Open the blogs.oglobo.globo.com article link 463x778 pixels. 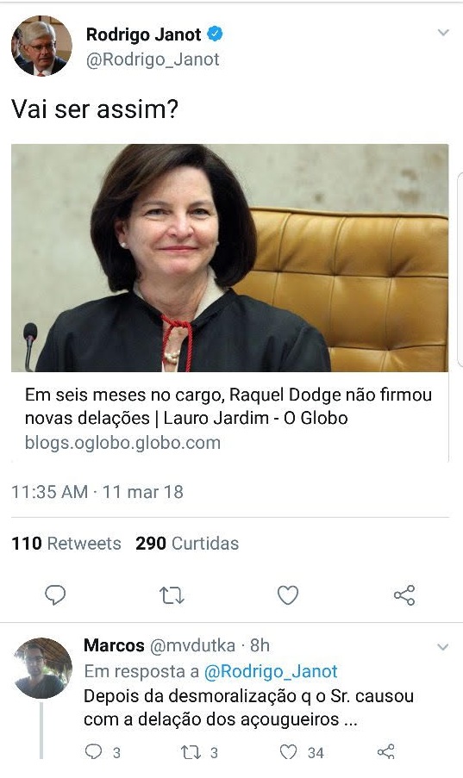tap(122, 443)
